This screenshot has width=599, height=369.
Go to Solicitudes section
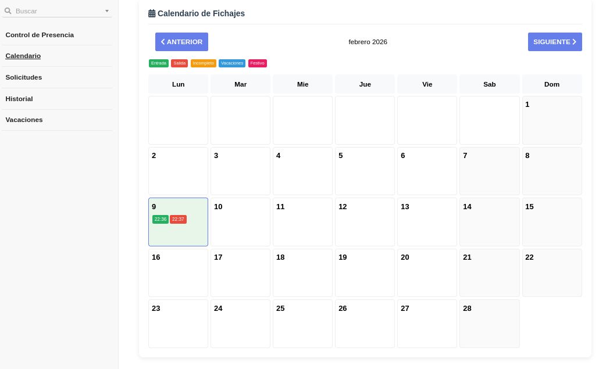coord(24,77)
